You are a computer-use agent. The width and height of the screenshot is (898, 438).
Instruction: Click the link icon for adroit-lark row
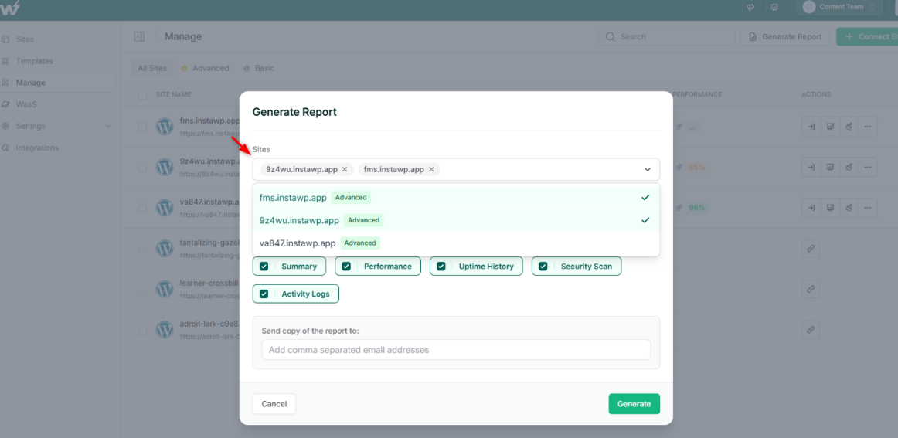coord(811,330)
